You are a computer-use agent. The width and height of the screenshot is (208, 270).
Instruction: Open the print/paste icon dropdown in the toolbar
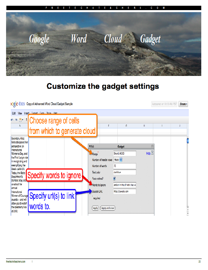point(21,120)
